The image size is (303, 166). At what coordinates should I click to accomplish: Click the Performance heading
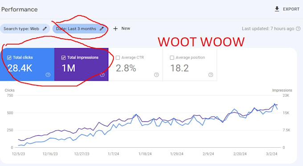coord(19,9)
